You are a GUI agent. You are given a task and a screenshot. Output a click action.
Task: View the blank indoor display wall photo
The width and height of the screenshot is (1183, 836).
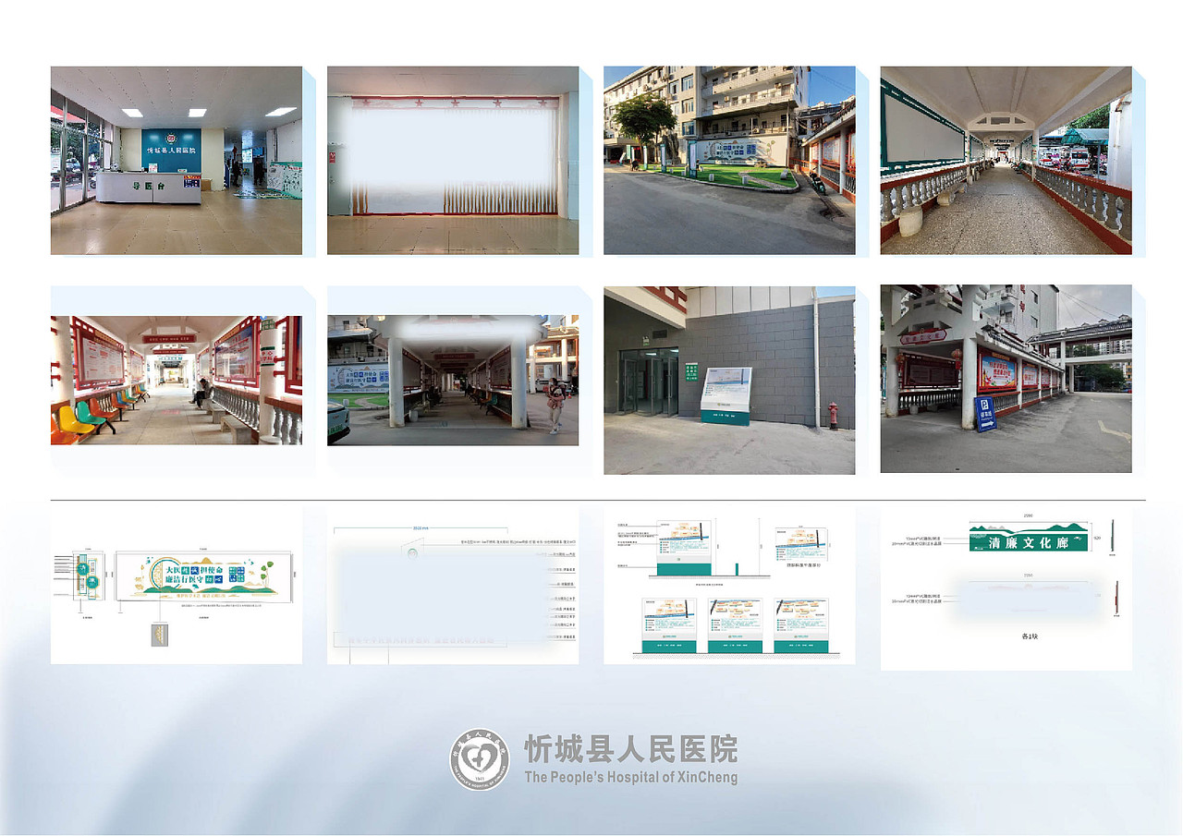(452, 159)
